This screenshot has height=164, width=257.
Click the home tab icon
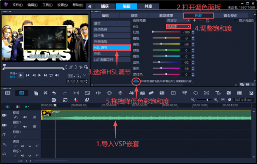[90, 6]
